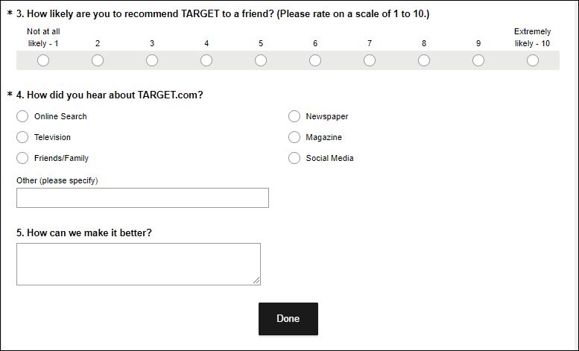Image resolution: width=579 pixels, height=351 pixels.
Task: Select Friends/Family as the source
Action: 22,158
